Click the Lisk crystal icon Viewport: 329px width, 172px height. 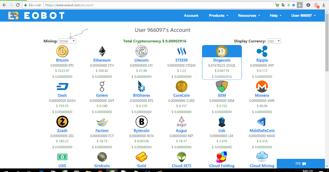[222, 122]
